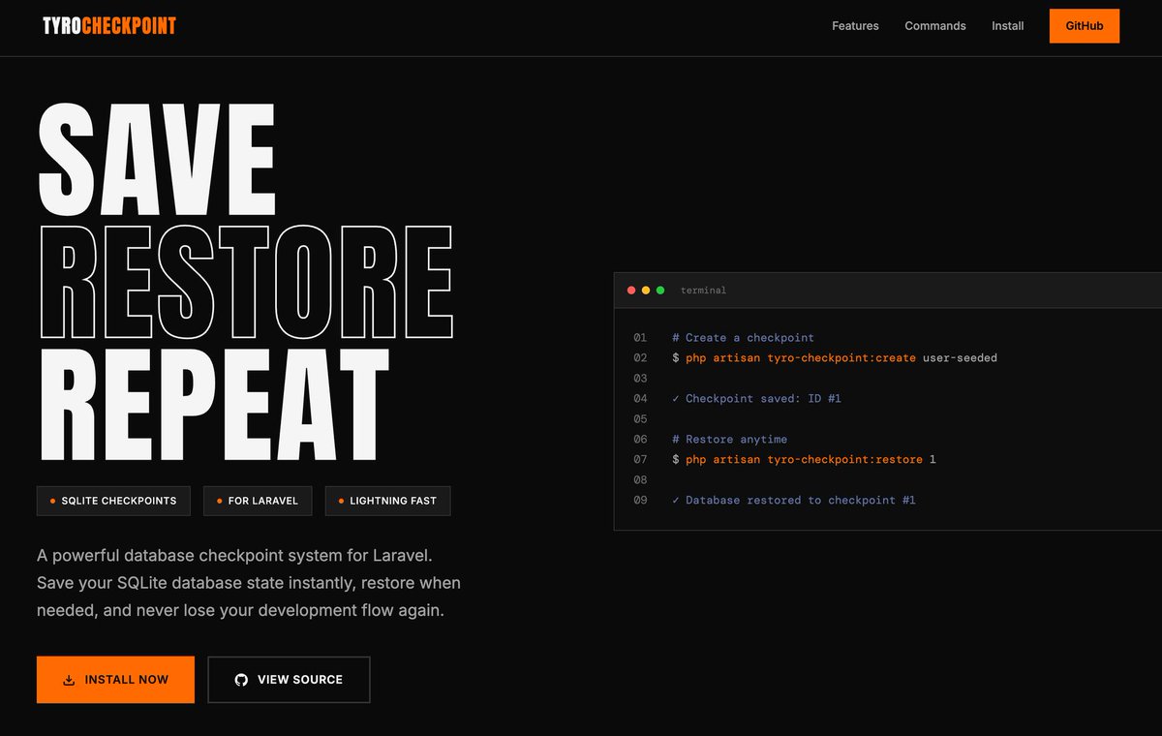Click 'php artisan tyro-checkpoint:create' command text
This screenshot has height=736, width=1162.
pos(801,358)
